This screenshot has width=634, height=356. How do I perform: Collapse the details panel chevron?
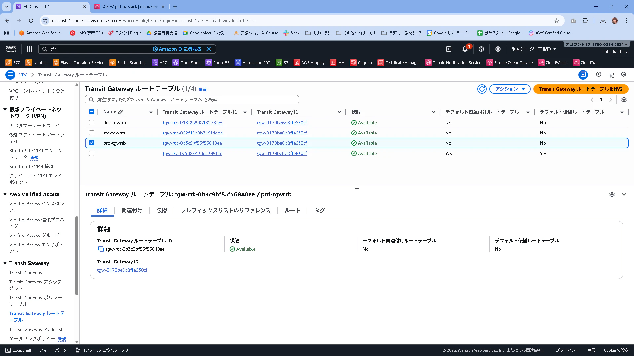click(x=624, y=194)
